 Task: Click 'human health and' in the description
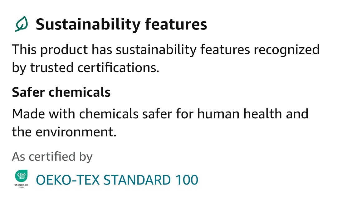click(253, 114)
